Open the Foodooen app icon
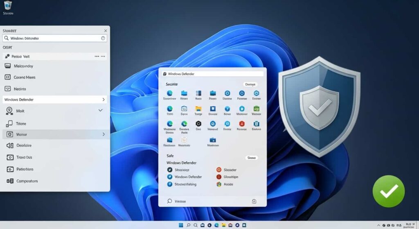 169,140
